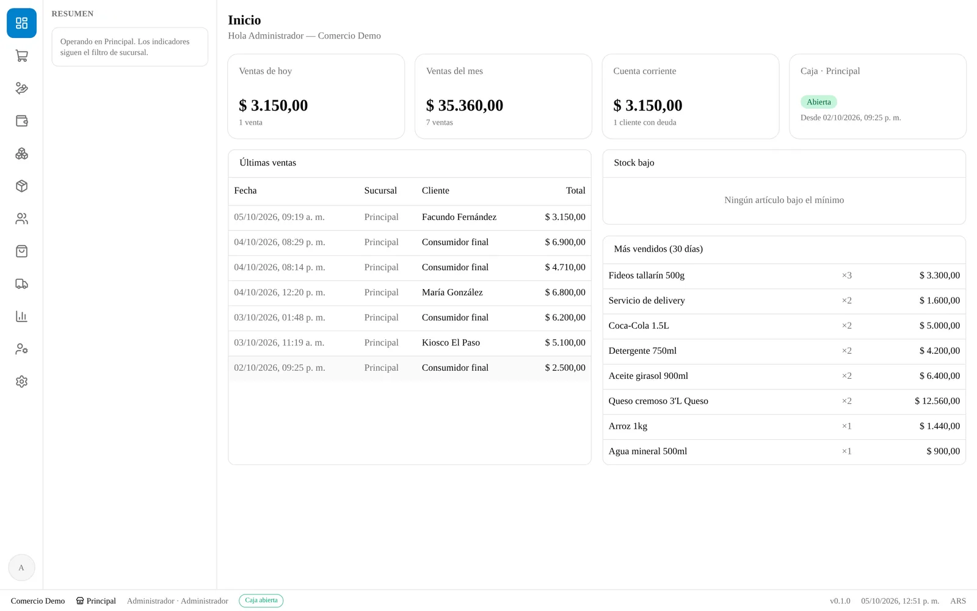Click the sale dated 04/10/2026, 08:29 p. m.
Image resolution: width=977 pixels, height=611 pixels.
410,243
